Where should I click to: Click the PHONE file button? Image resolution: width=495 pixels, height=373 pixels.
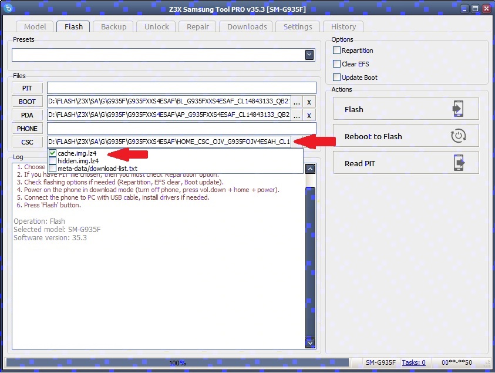(x=27, y=129)
